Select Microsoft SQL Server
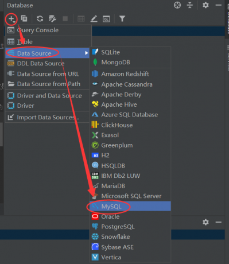The height and width of the screenshot is (264, 229). click(x=130, y=196)
